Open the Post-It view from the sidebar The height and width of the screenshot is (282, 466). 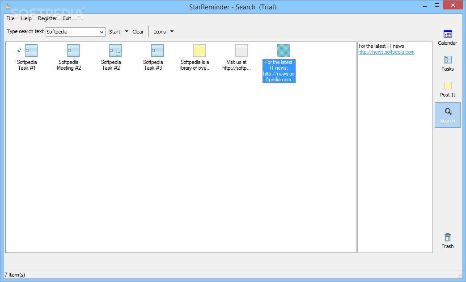pyautogui.click(x=447, y=89)
